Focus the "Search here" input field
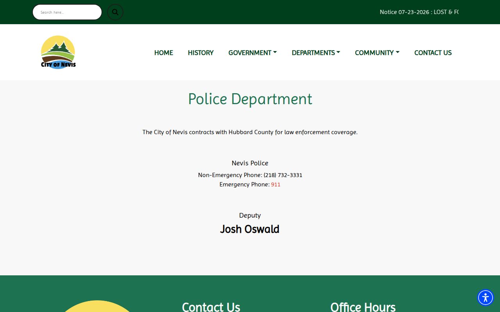 67,12
